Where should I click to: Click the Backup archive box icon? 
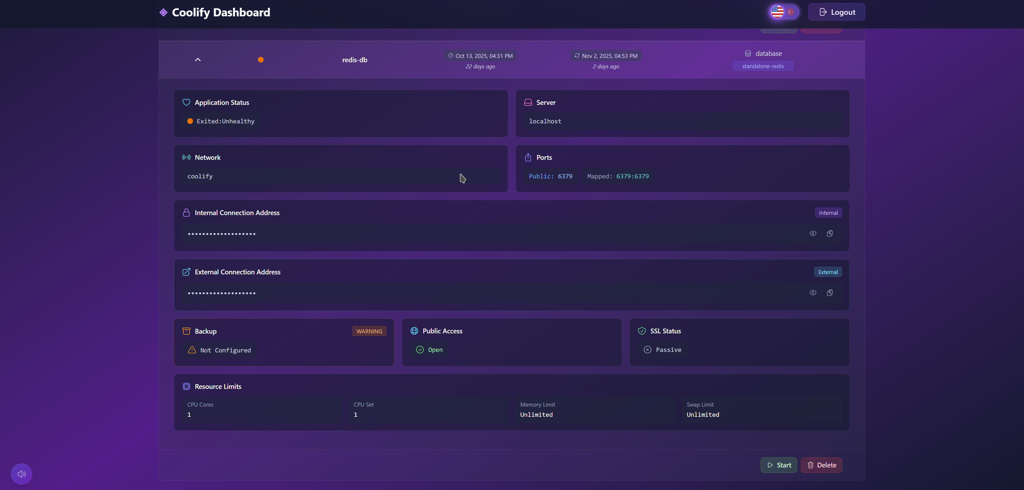tap(186, 331)
